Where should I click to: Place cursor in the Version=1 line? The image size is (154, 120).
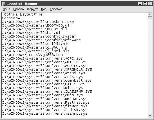(12, 18)
